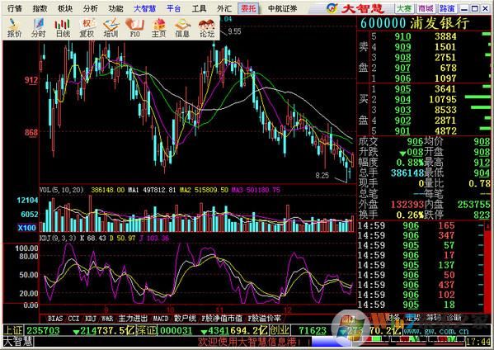Click the 外盘 value 132393
The width and height of the screenshot is (494, 350).
click(x=407, y=205)
